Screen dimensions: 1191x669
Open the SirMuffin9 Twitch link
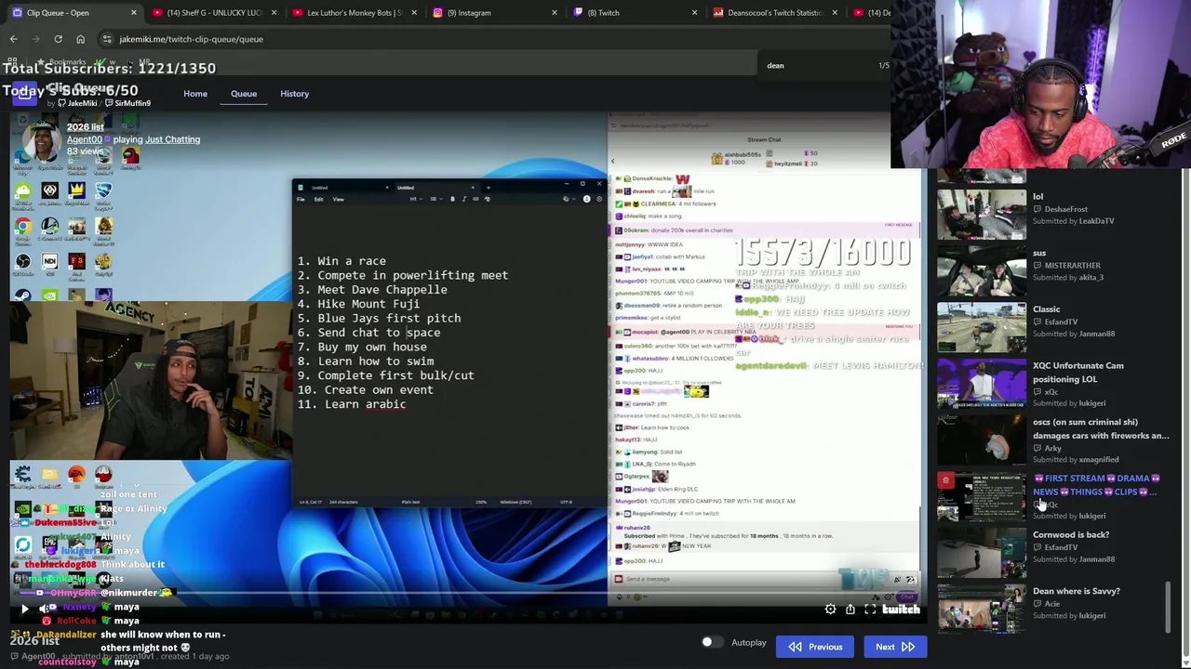coord(127,103)
